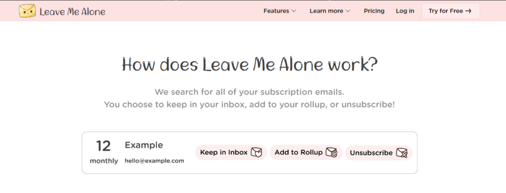Click the envelope-heart icon on Keep in Inbox
The image size is (506, 193).
tap(256, 153)
